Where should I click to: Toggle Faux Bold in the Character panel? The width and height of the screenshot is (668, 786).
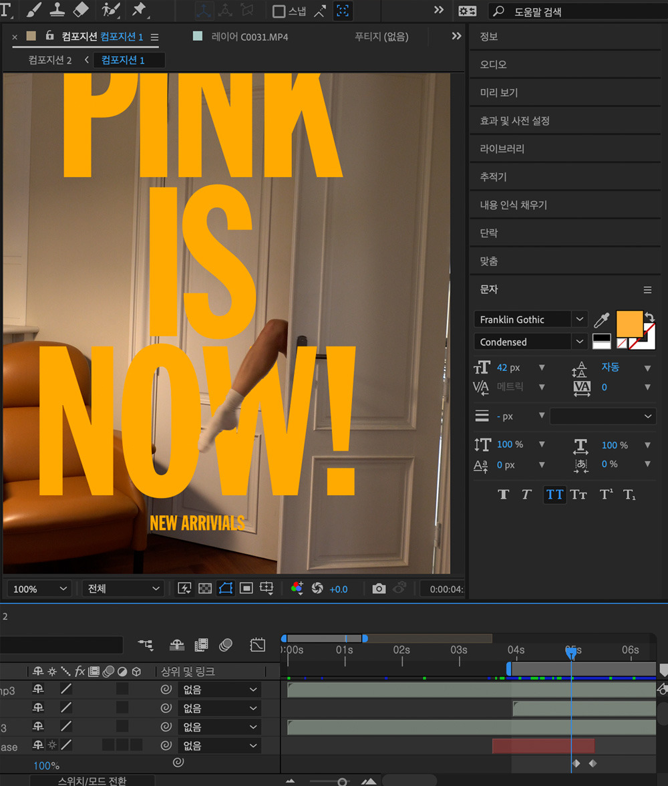click(x=504, y=495)
